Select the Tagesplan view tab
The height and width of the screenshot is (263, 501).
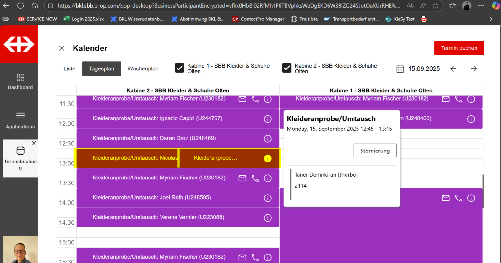(x=101, y=68)
